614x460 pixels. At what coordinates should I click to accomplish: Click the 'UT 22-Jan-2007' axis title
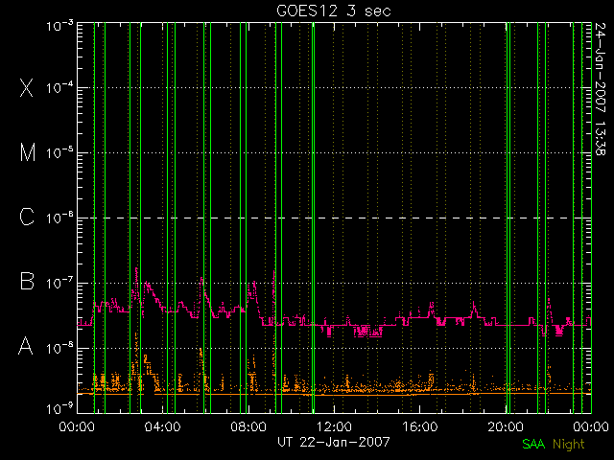(334, 442)
